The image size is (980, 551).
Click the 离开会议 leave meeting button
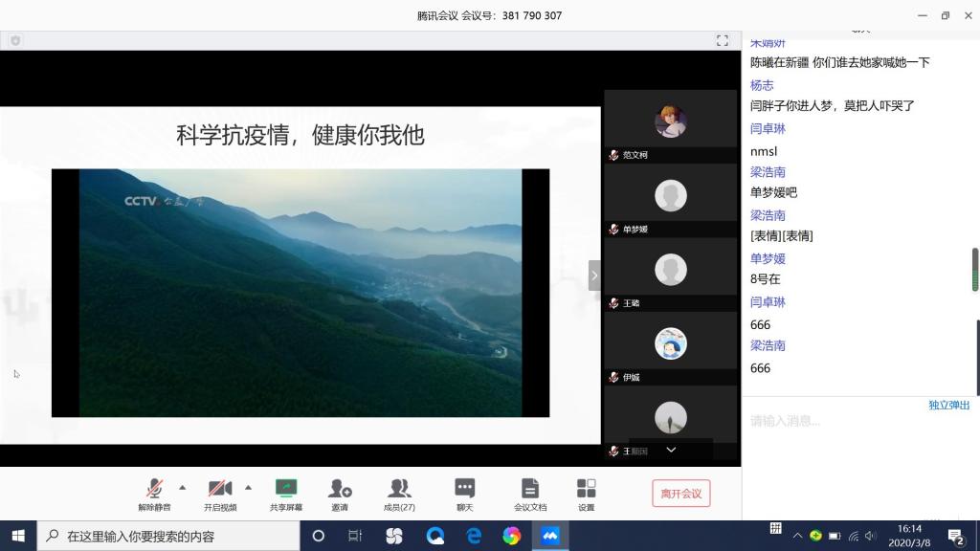680,494
